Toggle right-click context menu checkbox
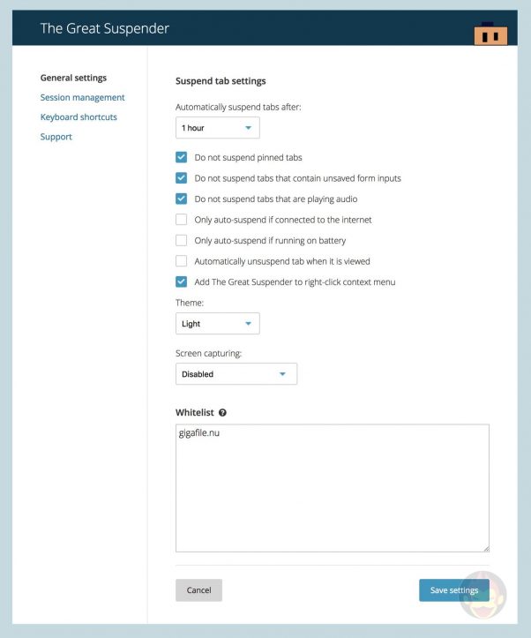The width and height of the screenshot is (531, 638). [x=182, y=281]
